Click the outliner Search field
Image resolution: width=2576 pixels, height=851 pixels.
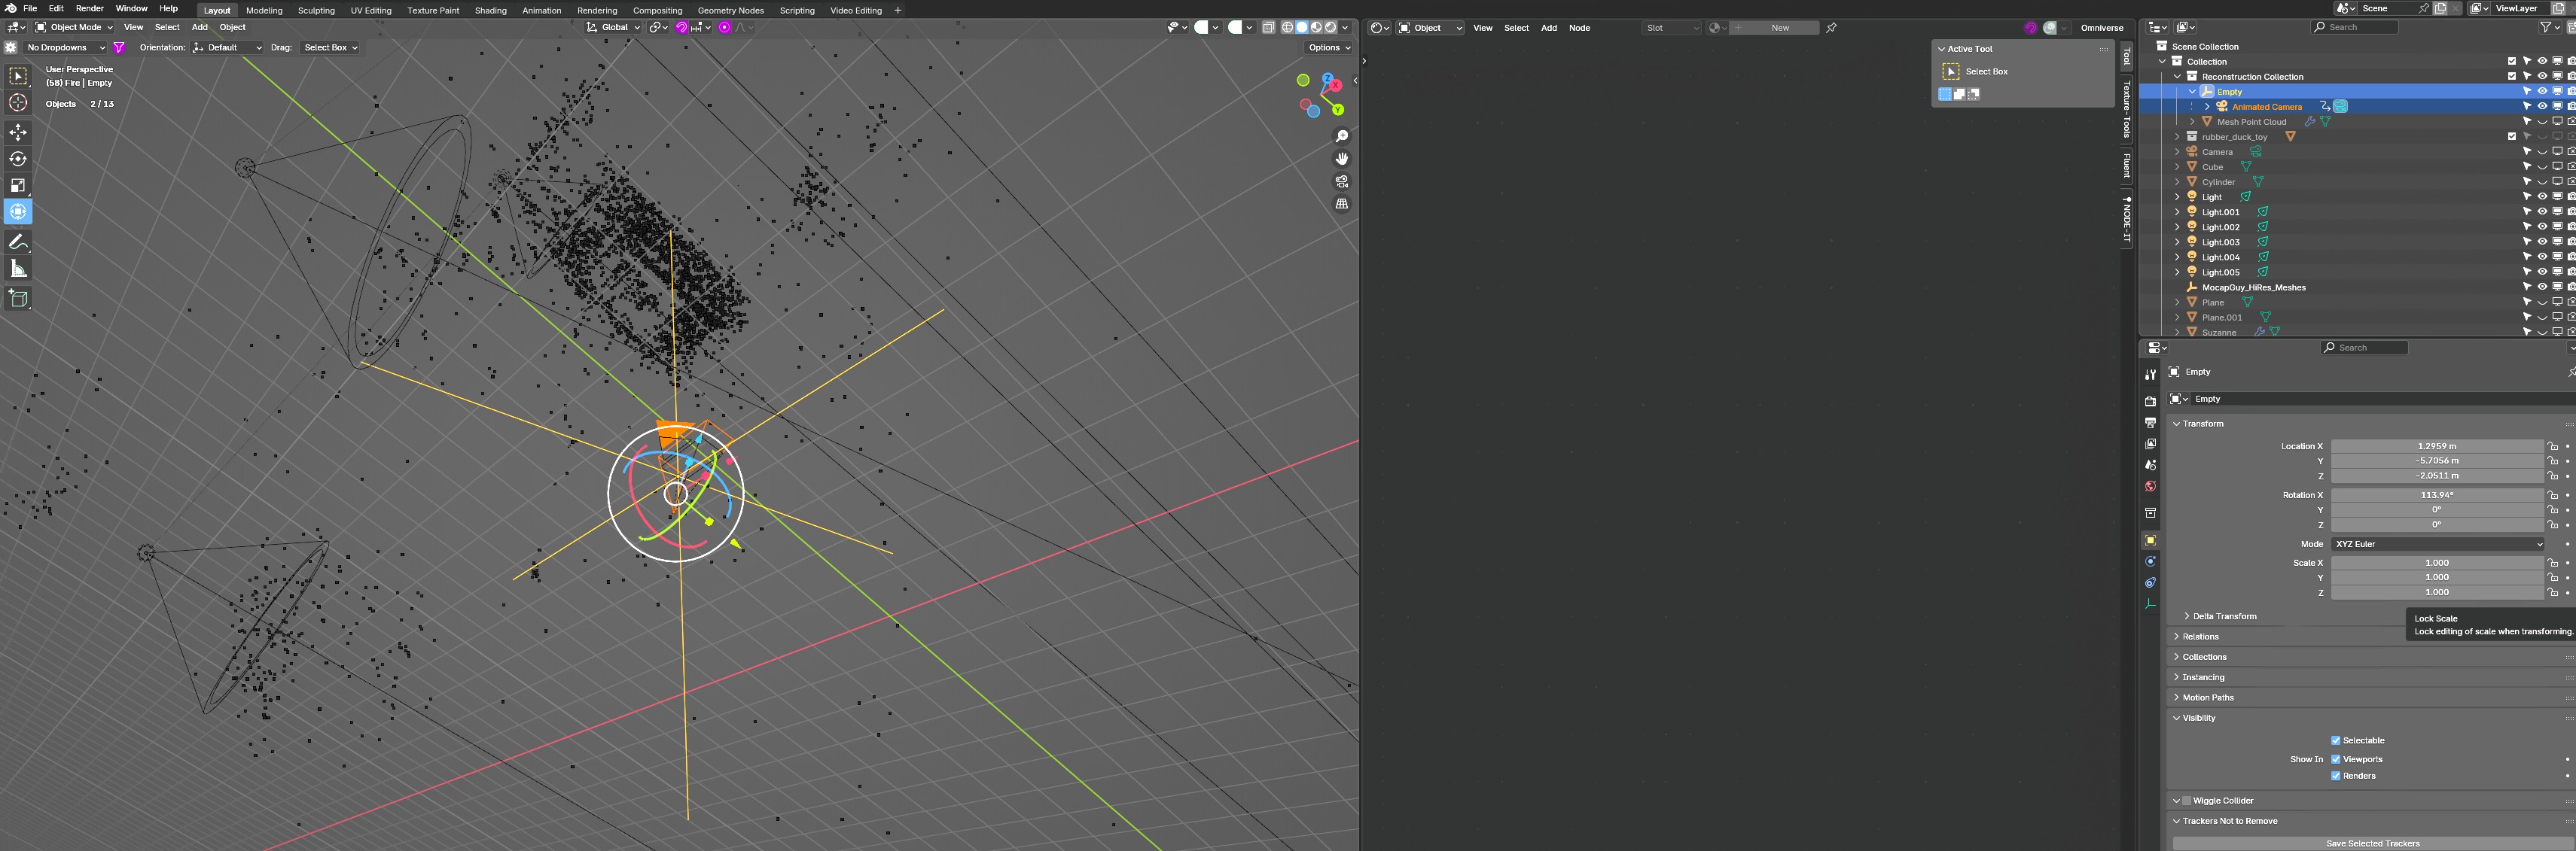tap(2354, 28)
